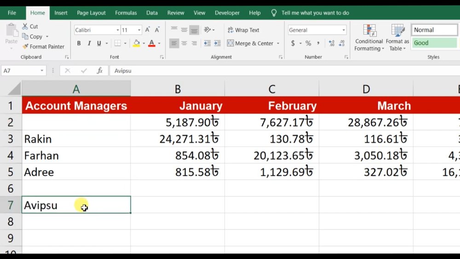Open Font group dialog launcher

162,57
